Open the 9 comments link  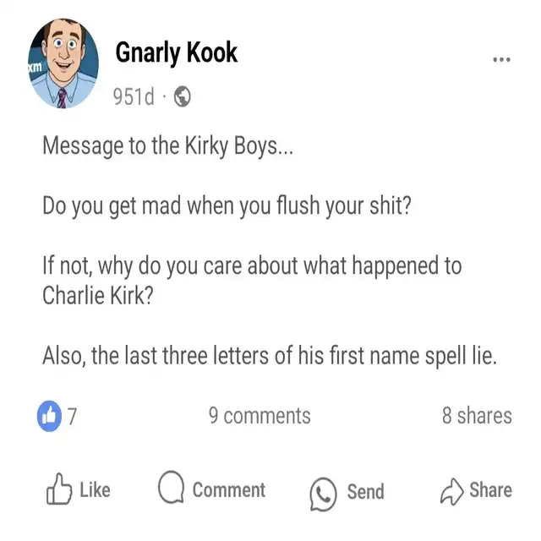click(260, 416)
